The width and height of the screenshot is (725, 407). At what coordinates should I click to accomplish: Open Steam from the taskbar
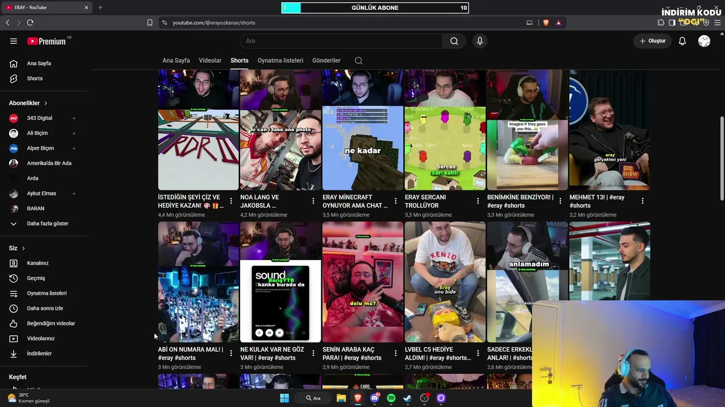407,398
